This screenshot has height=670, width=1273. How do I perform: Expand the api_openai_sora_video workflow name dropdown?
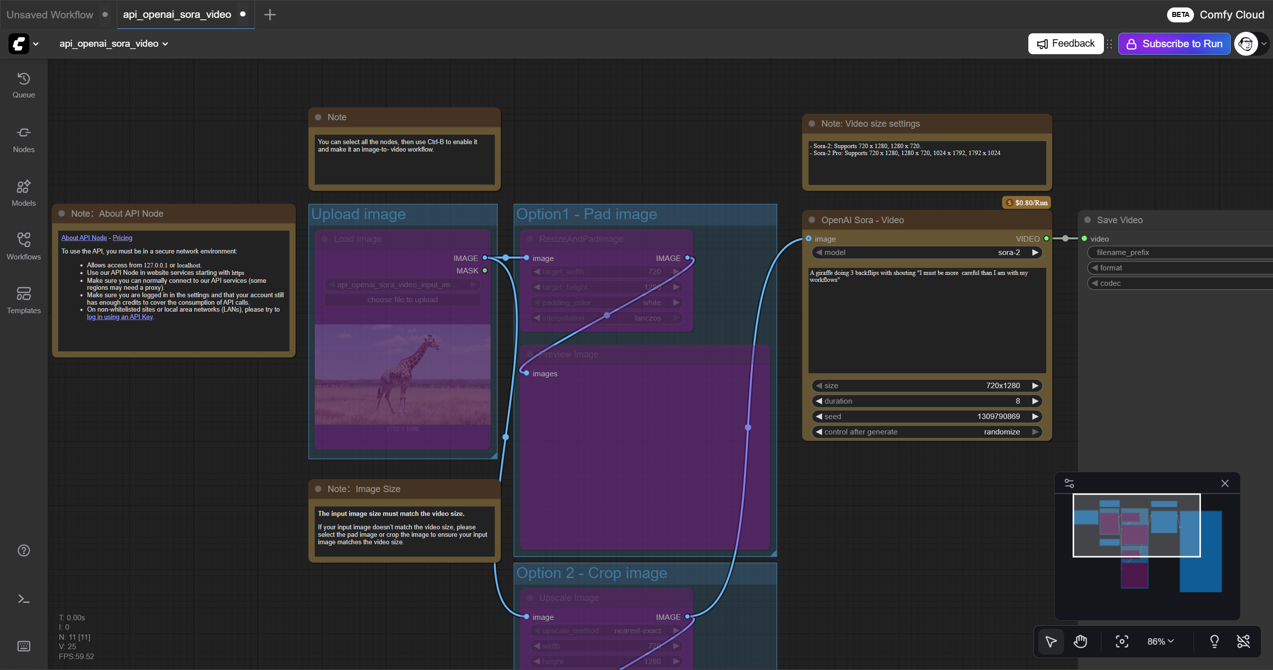(x=165, y=44)
